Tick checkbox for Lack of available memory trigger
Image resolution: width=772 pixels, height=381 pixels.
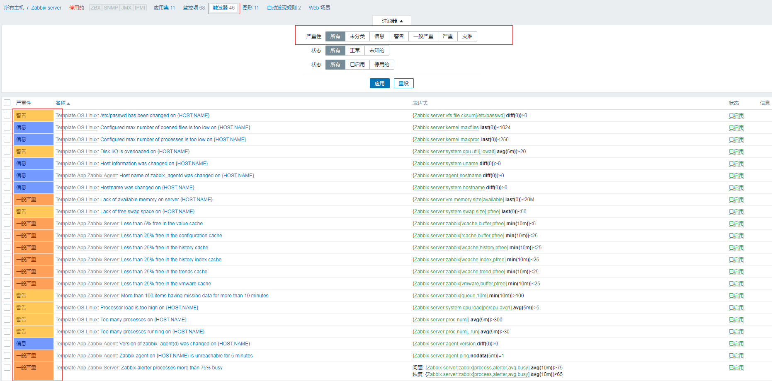7,199
